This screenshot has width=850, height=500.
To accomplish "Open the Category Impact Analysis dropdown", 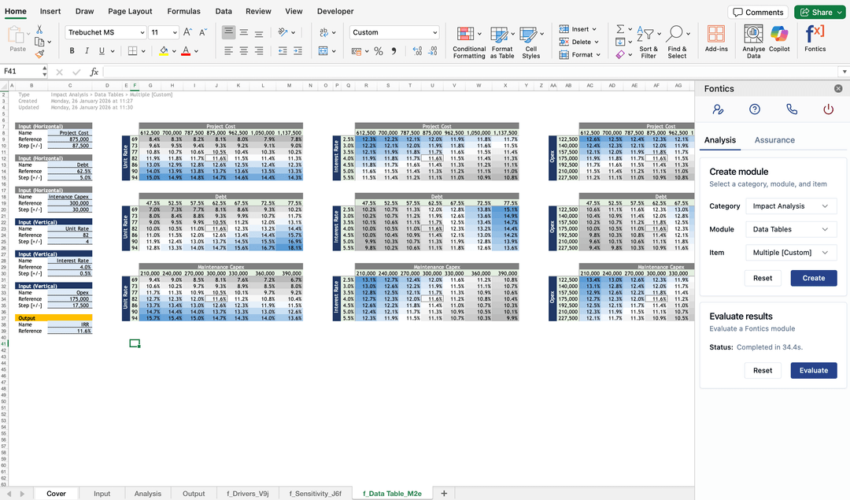I will (791, 206).
